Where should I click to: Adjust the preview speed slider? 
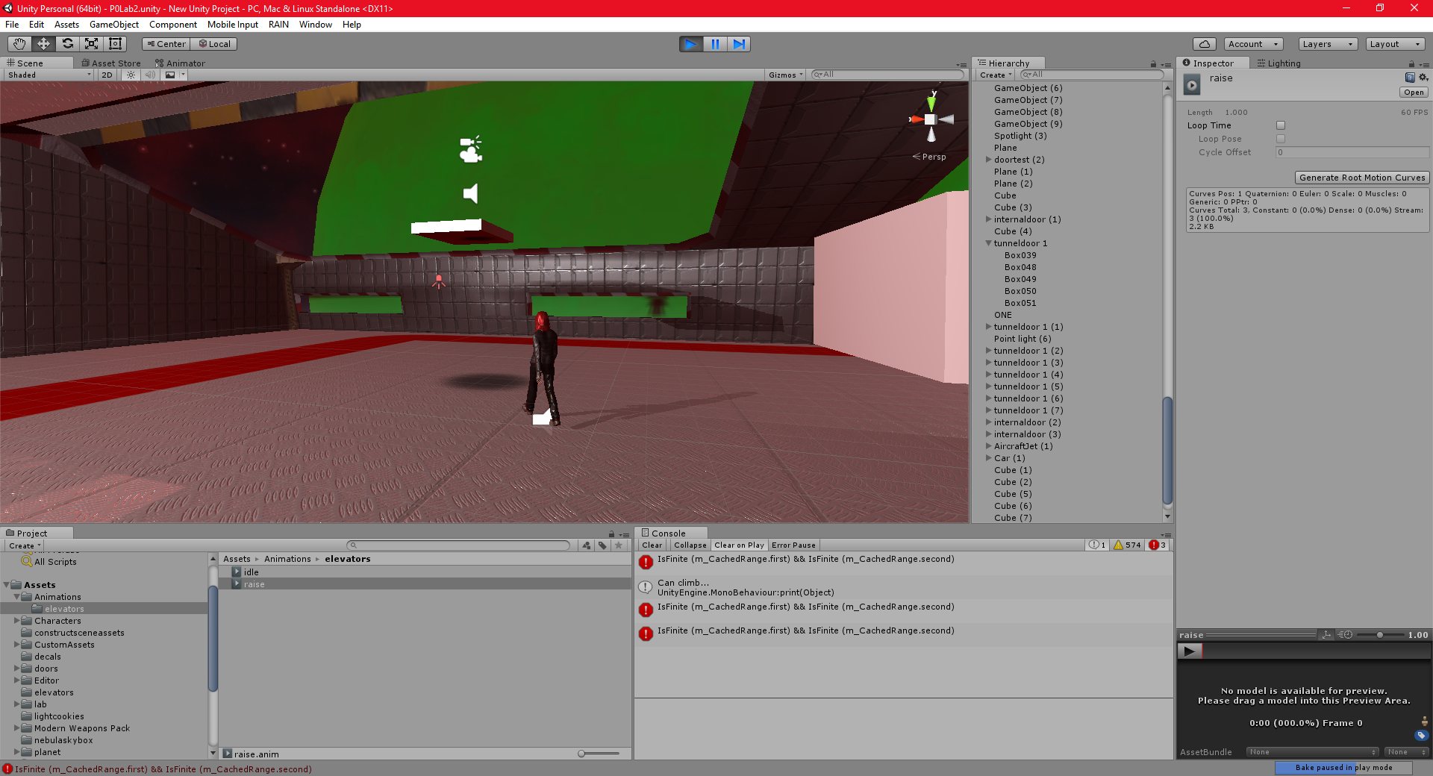[x=1380, y=635]
